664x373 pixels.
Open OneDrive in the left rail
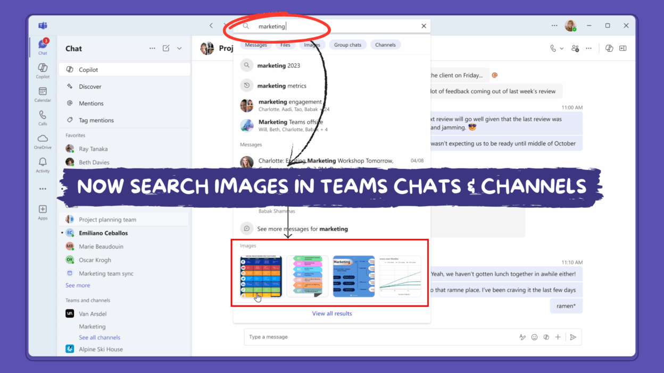(43, 141)
